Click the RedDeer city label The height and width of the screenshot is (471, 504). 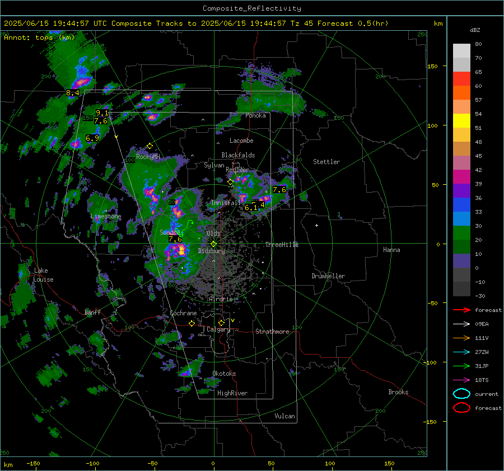click(237, 170)
